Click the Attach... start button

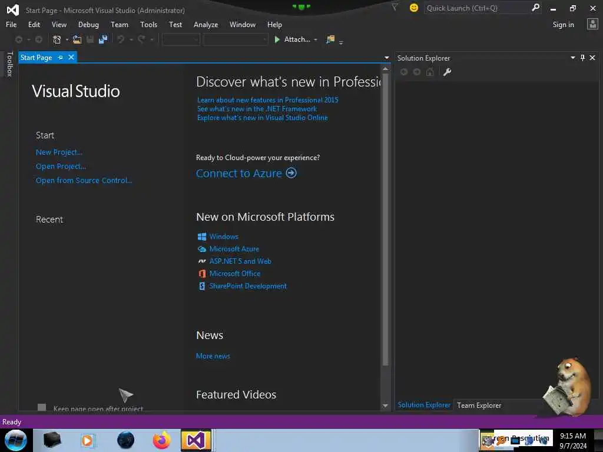coord(292,39)
